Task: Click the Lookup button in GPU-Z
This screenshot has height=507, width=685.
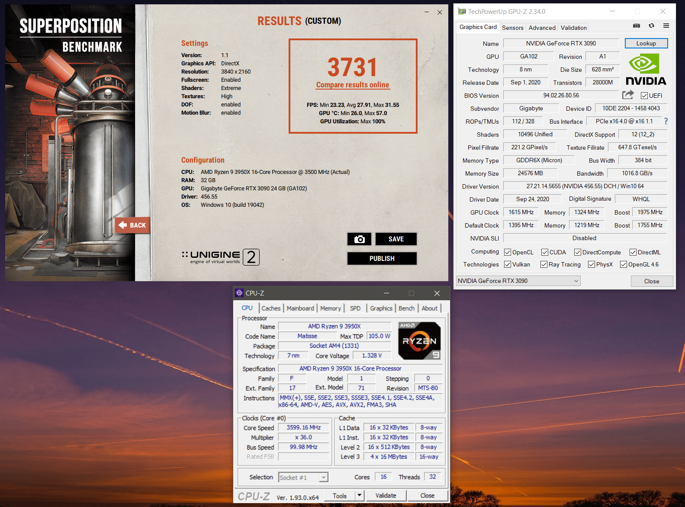Action: pos(646,43)
